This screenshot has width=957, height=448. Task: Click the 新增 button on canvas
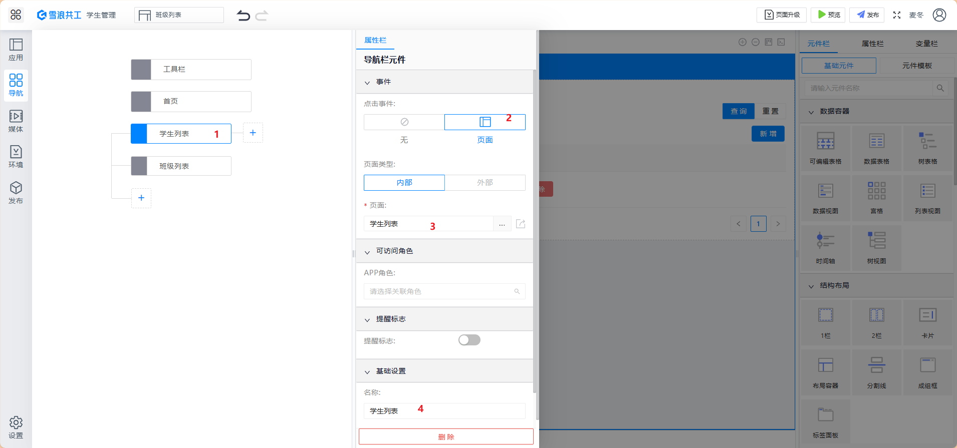[x=768, y=134]
